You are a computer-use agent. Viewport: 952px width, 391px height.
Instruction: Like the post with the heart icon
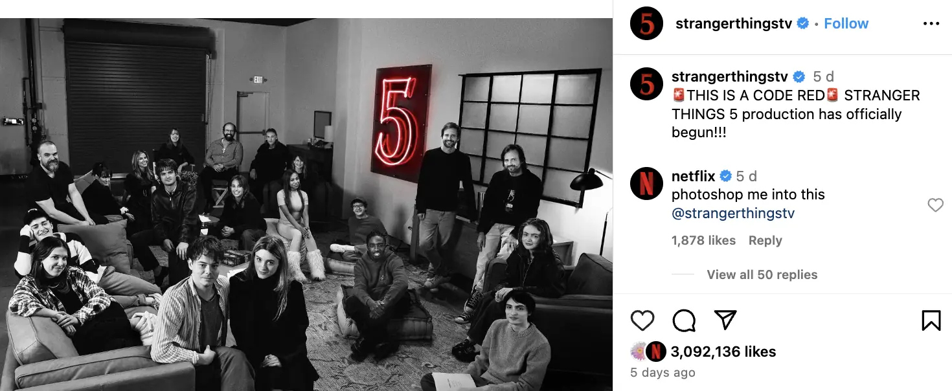(x=642, y=320)
